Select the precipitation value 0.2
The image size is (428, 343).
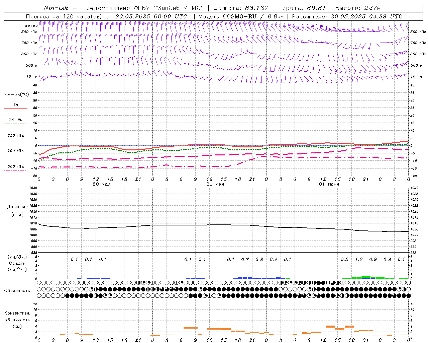[x=344, y=260]
